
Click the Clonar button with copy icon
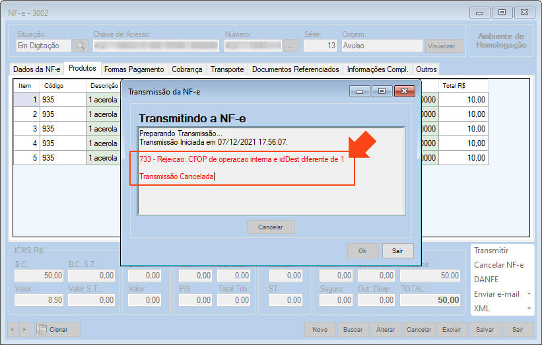click(x=57, y=329)
